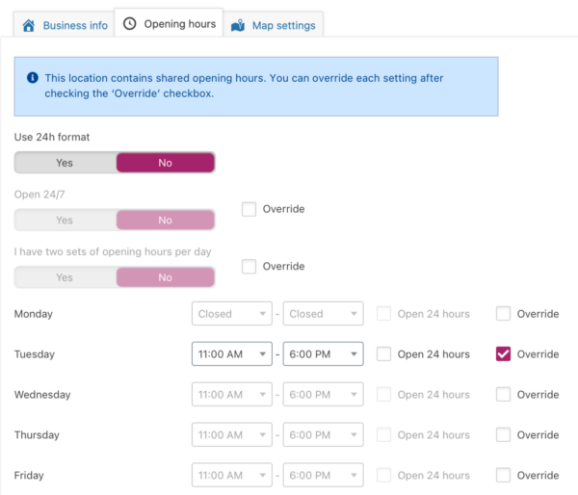The image size is (578, 495).
Task: Set Use 24h format to Yes
Action: click(x=65, y=163)
